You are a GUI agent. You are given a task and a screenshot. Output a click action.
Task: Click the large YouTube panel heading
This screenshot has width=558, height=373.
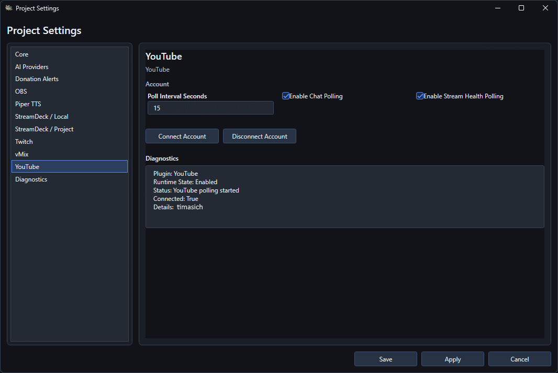tap(164, 56)
